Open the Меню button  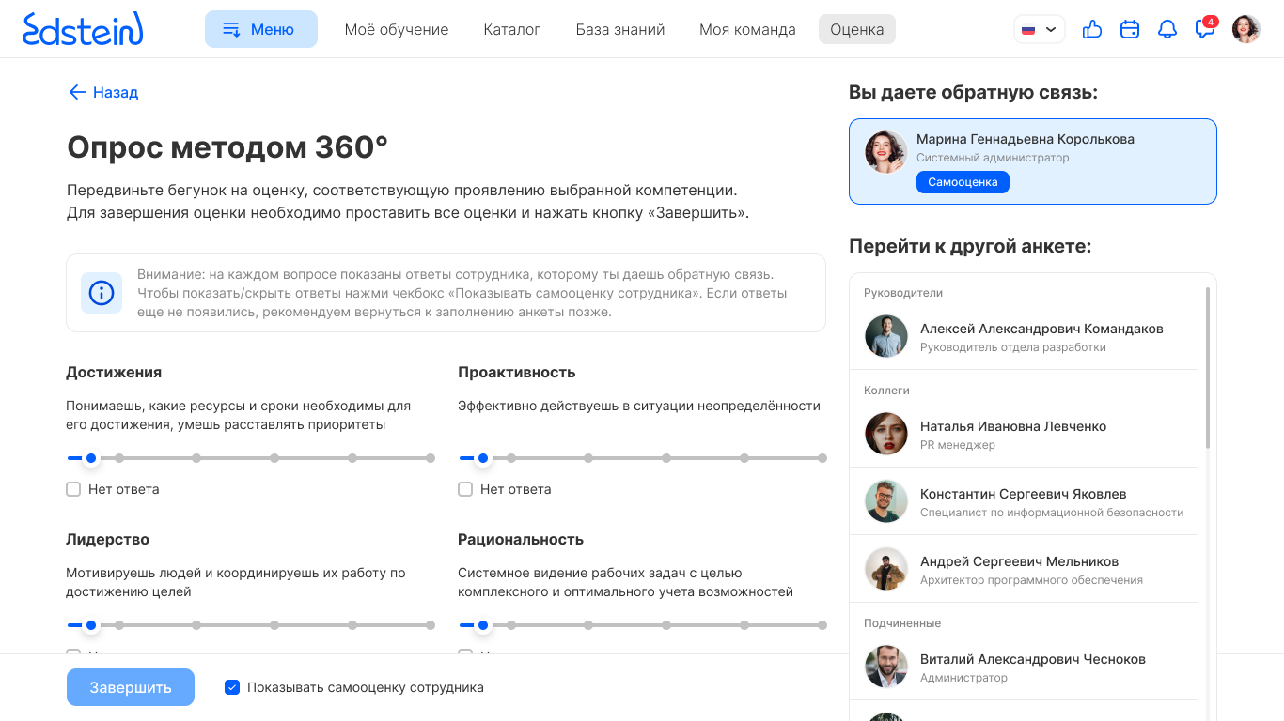(x=261, y=29)
